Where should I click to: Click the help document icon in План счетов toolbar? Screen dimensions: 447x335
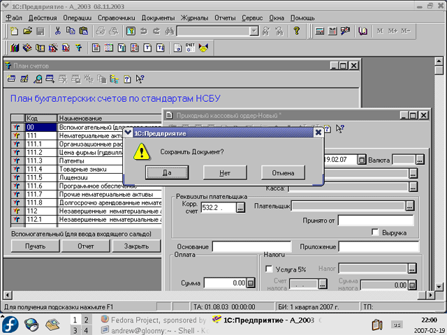click(127, 79)
